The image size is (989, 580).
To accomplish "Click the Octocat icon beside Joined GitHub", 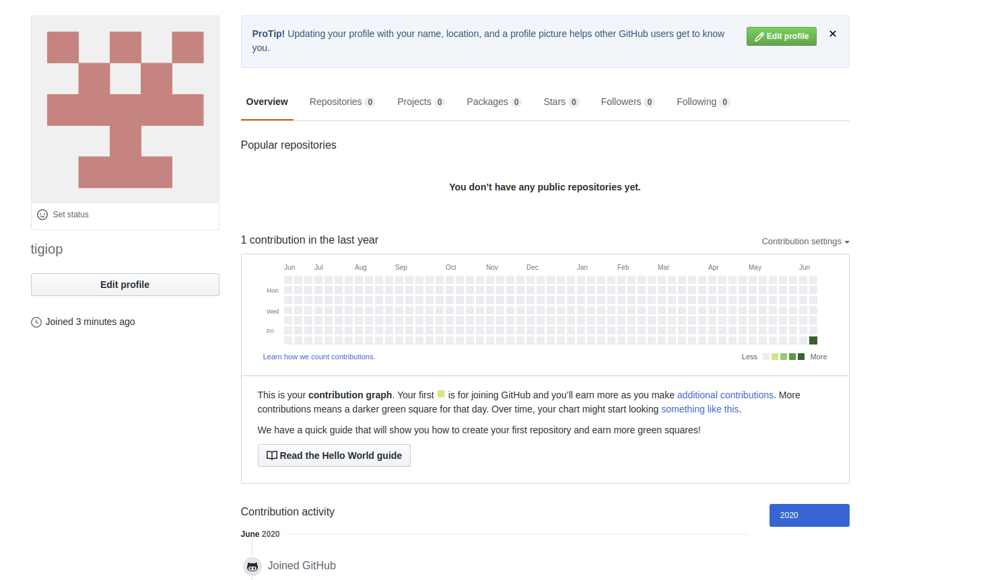I will pyautogui.click(x=252, y=567).
